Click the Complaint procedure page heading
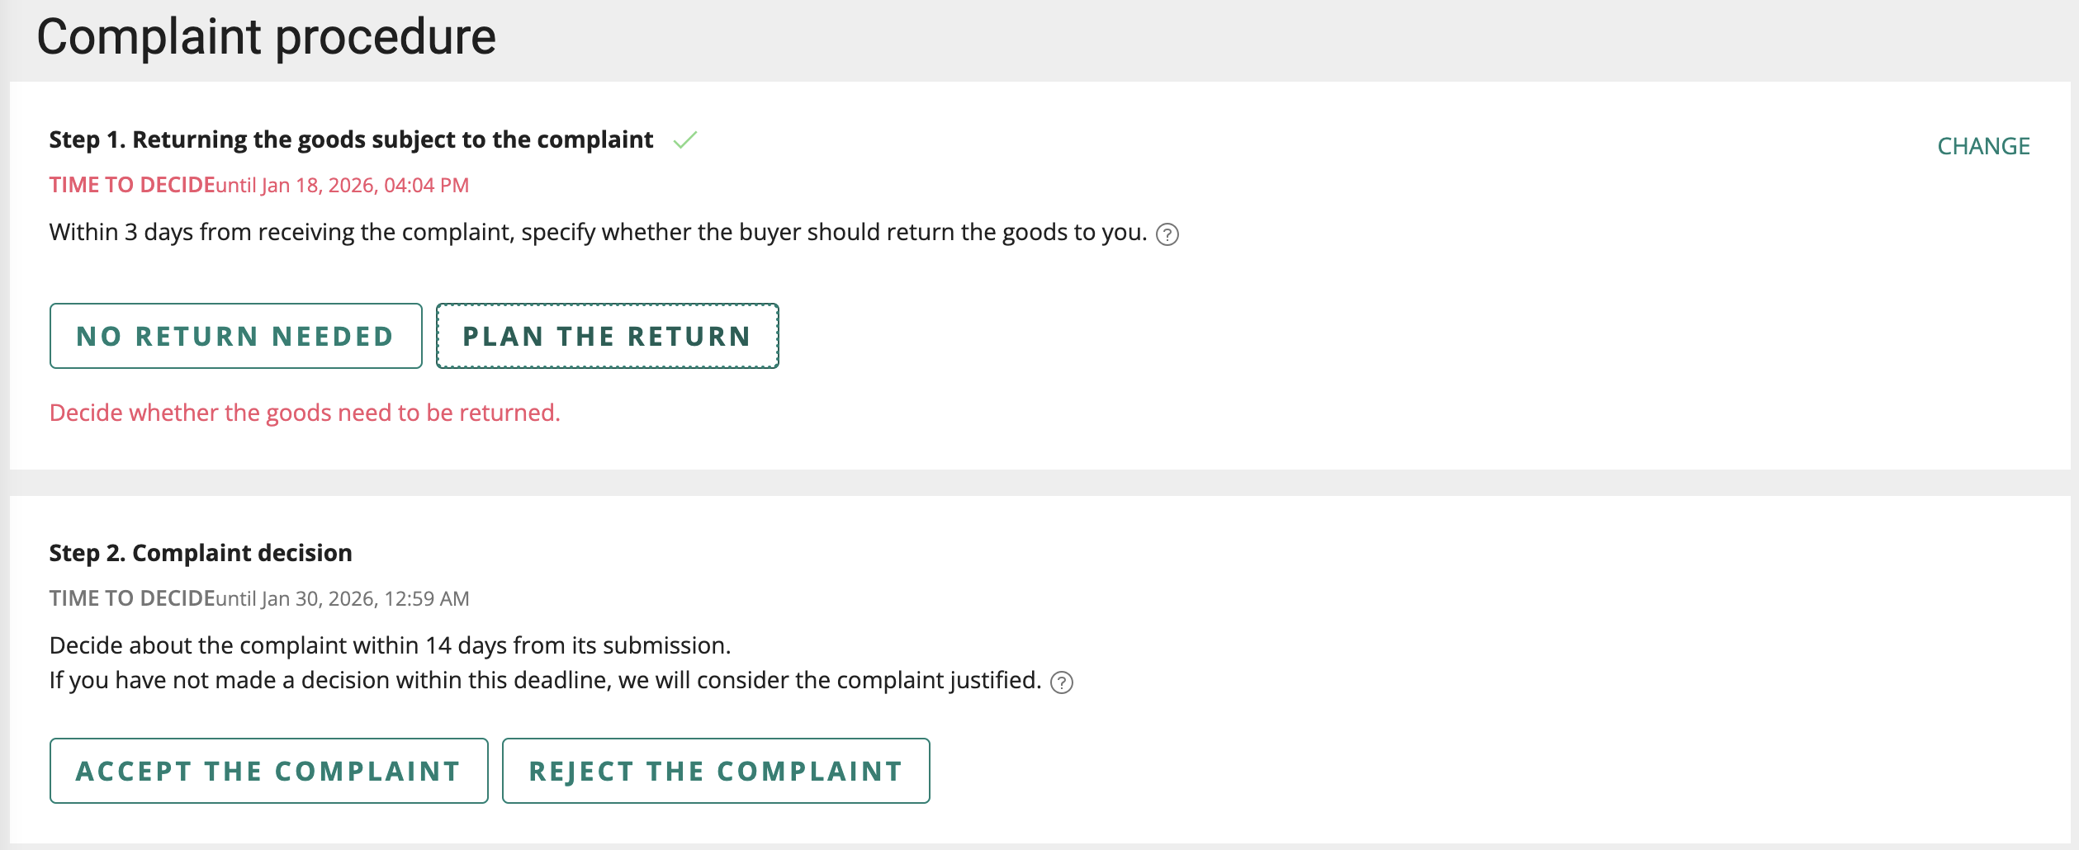 [x=266, y=37]
